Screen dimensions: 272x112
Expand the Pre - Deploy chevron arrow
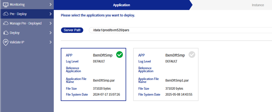51,14
